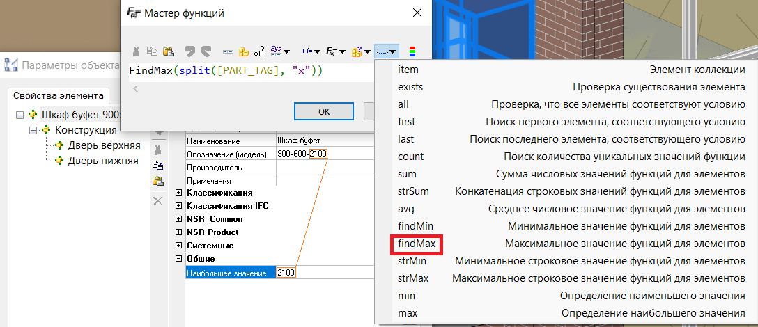The image size is (758, 327).
Task: Open the Sys system parameters dropdown
Action: click(x=280, y=51)
